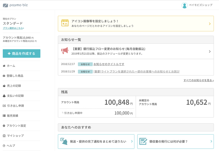
Task: Click the red megaphone announcement icon
Action: (x=65, y=51)
